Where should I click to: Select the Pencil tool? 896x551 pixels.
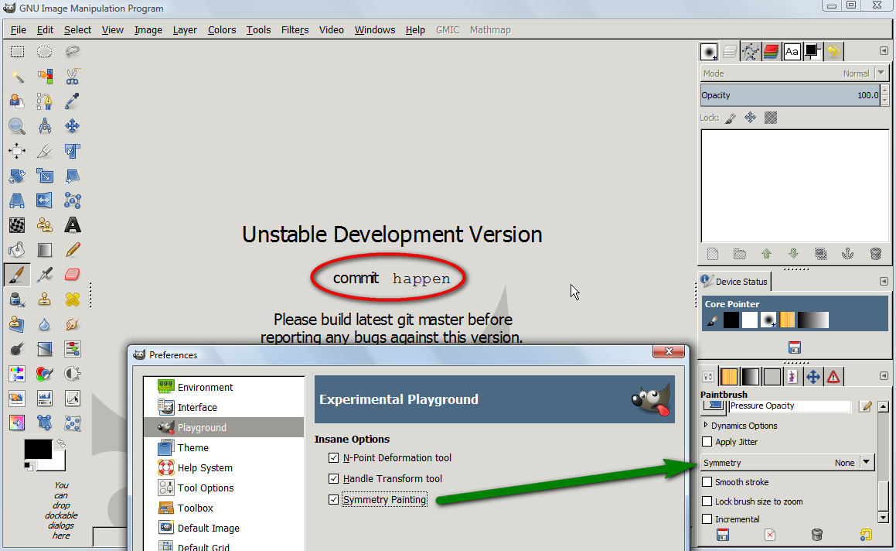pyautogui.click(x=73, y=250)
